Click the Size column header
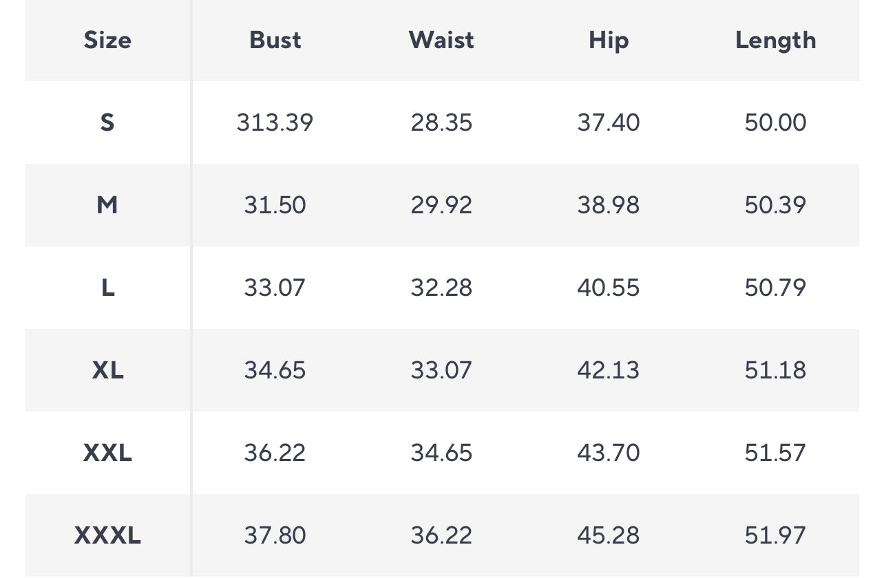This screenshot has height=578, width=884. click(x=107, y=41)
